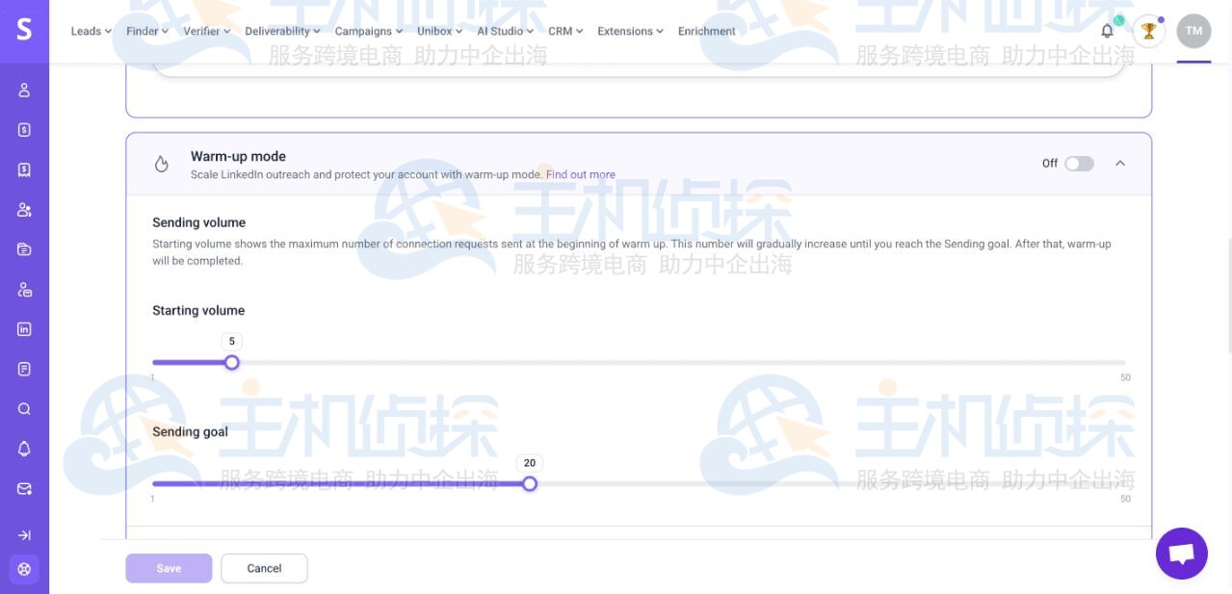Screen dimensions: 1232x594
Task: Open the TM profile avatar menu
Action: click(x=1193, y=30)
